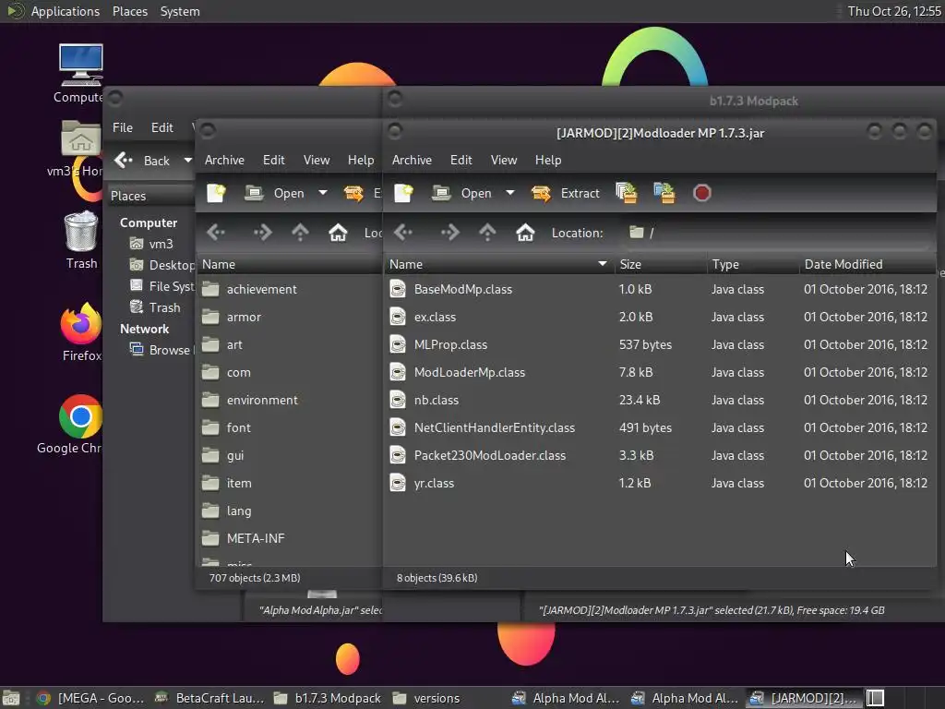Click Back arrow in file manager window

[143, 161]
